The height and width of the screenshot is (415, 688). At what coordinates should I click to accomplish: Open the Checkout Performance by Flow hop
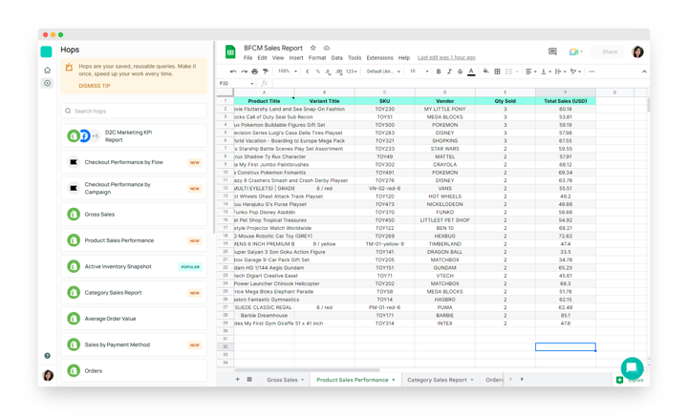(x=134, y=162)
